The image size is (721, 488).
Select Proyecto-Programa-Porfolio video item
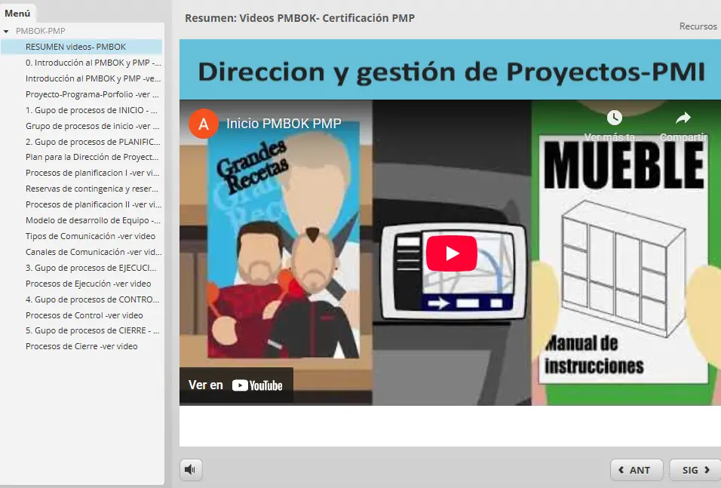92,94
